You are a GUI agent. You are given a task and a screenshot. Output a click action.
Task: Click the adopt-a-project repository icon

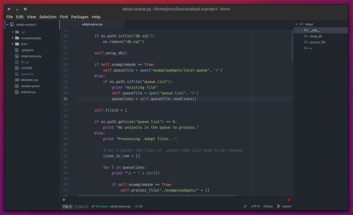pos(12,24)
